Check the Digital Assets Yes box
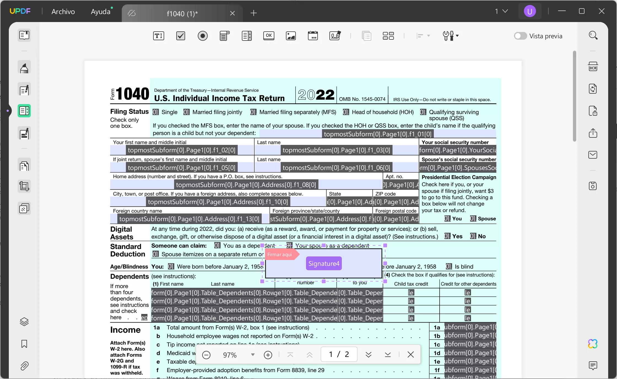Viewport: 617px width, 379px height. click(x=447, y=236)
